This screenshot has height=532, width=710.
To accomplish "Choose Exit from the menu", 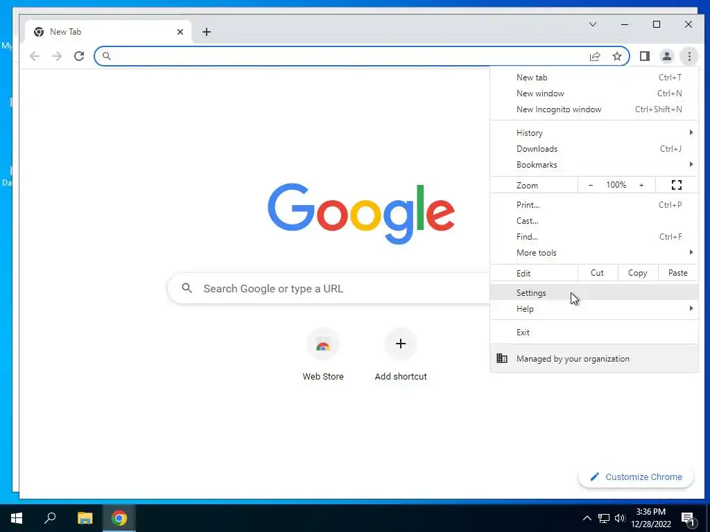I will click(x=594, y=332).
